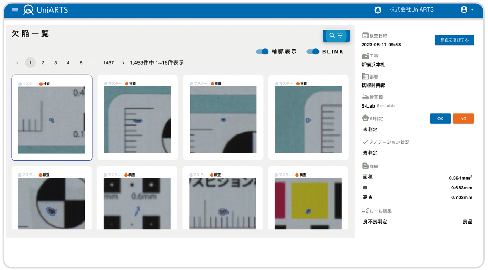Click the 0.361mm² area value
The width and height of the screenshot is (488, 270).
click(x=460, y=177)
